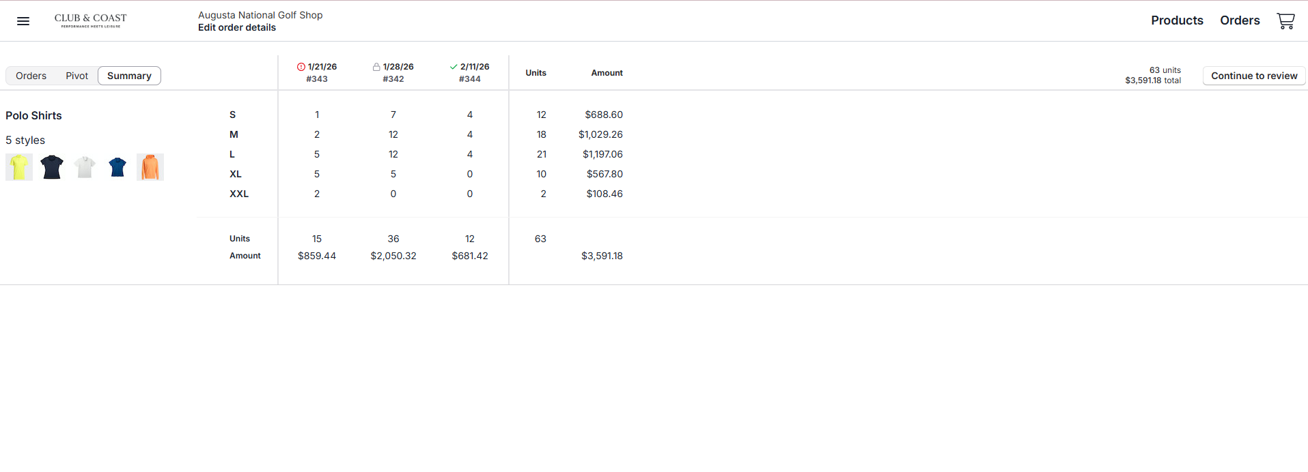Select the black polo shirt thumbnail
This screenshot has width=1308, height=472.
[52, 167]
